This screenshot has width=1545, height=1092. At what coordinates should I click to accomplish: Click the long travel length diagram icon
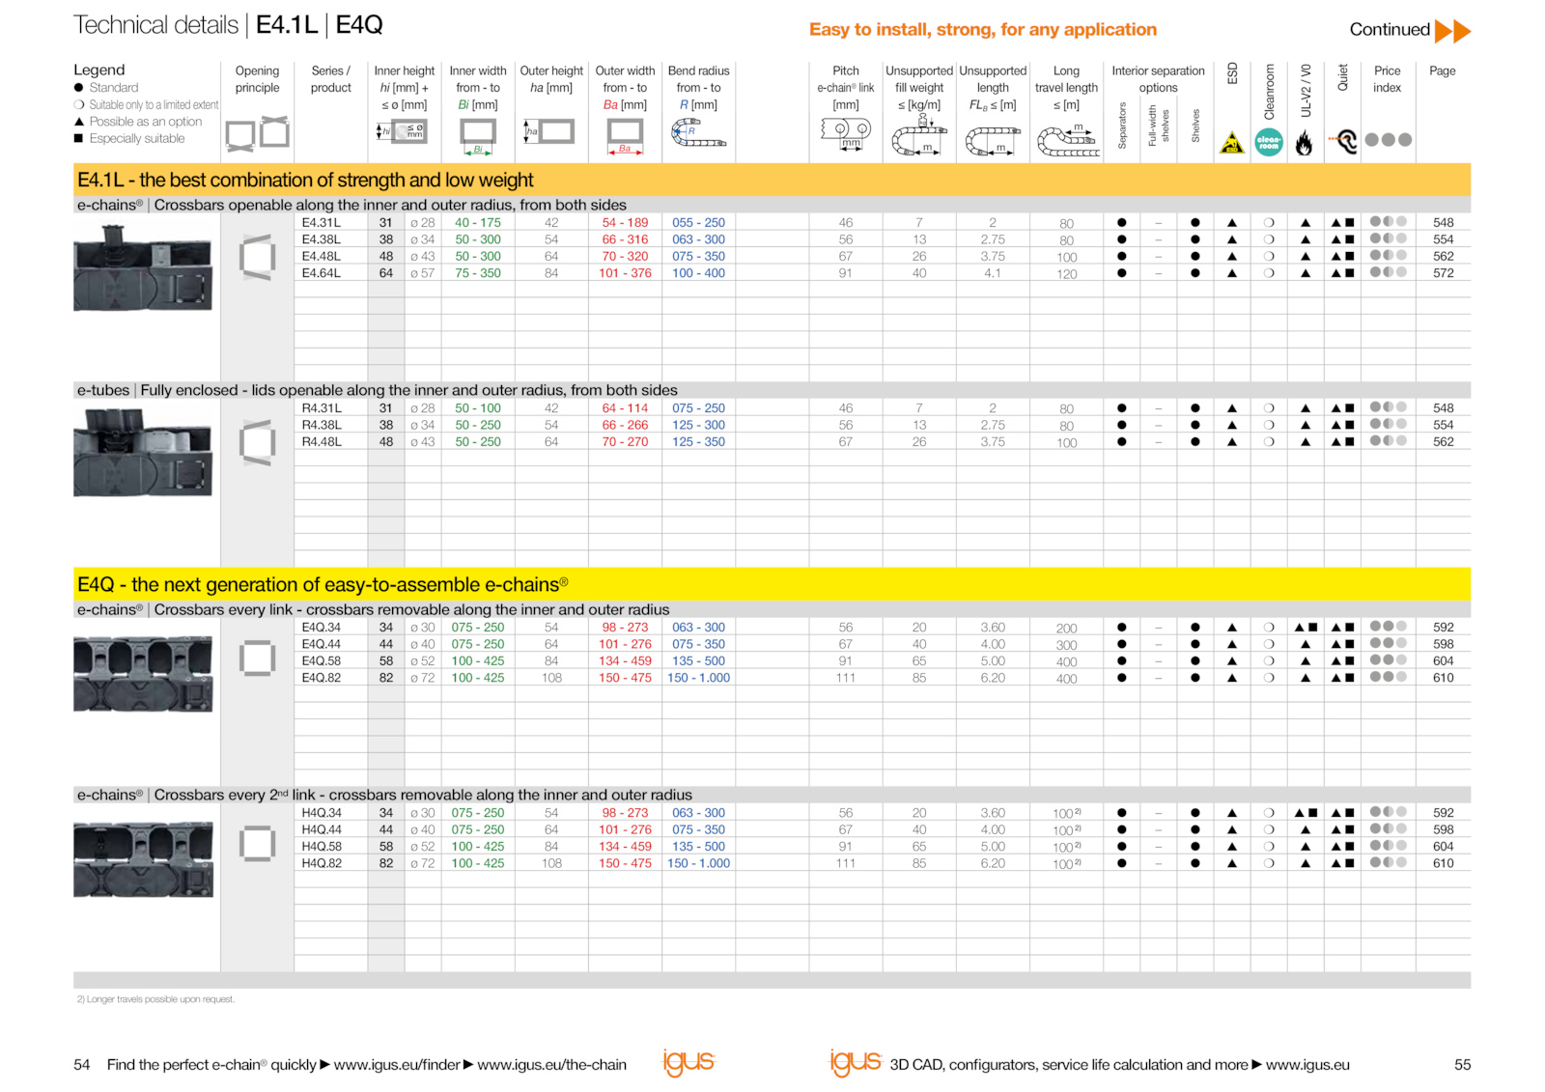pyautogui.click(x=1067, y=141)
